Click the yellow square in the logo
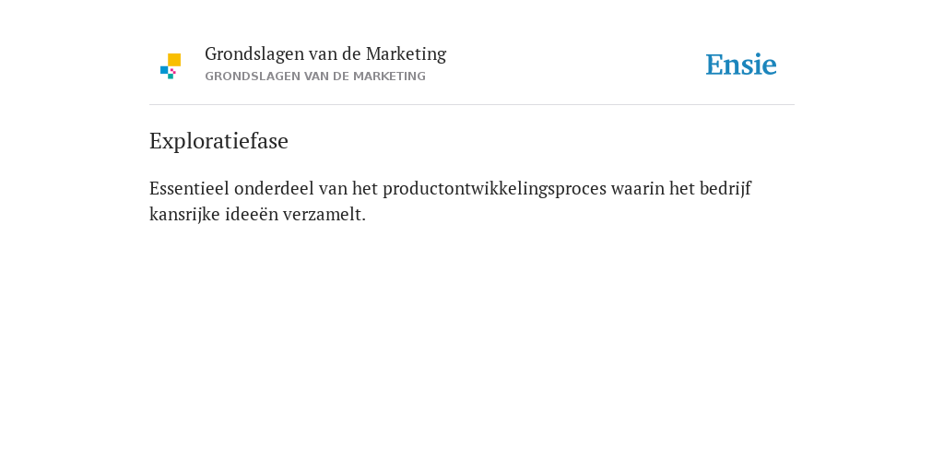 point(174,60)
